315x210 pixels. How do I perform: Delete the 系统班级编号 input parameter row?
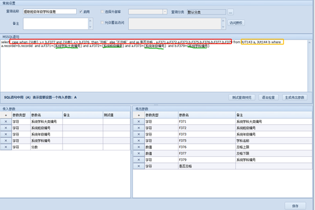coord(6,128)
